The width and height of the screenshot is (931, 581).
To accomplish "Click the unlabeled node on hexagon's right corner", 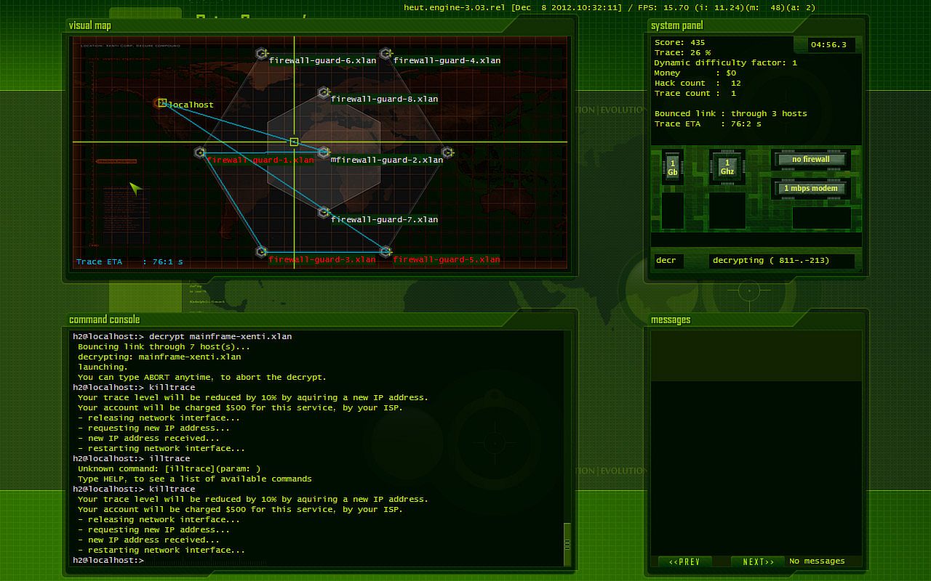I will pyautogui.click(x=448, y=153).
